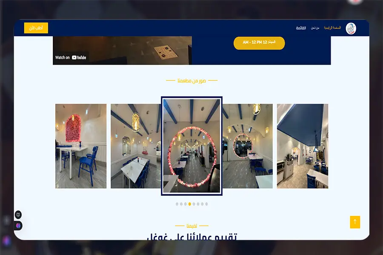Viewport: 383px width, 255px height.
Task: Select the rightmost carousel pagination dot
Action: pyautogui.click(x=206, y=204)
